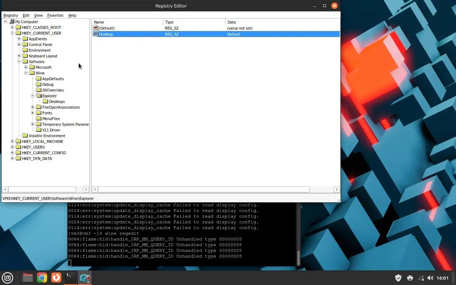Open the View menu
This screenshot has width=456, height=285.
tap(38, 15)
